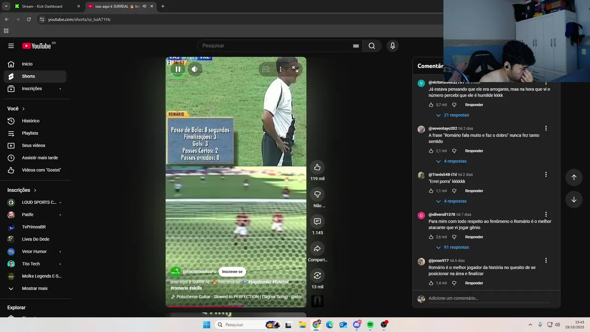Expand the Você section chevron
Image resolution: width=590 pixels, height=332 pixels.
(23, 109)
